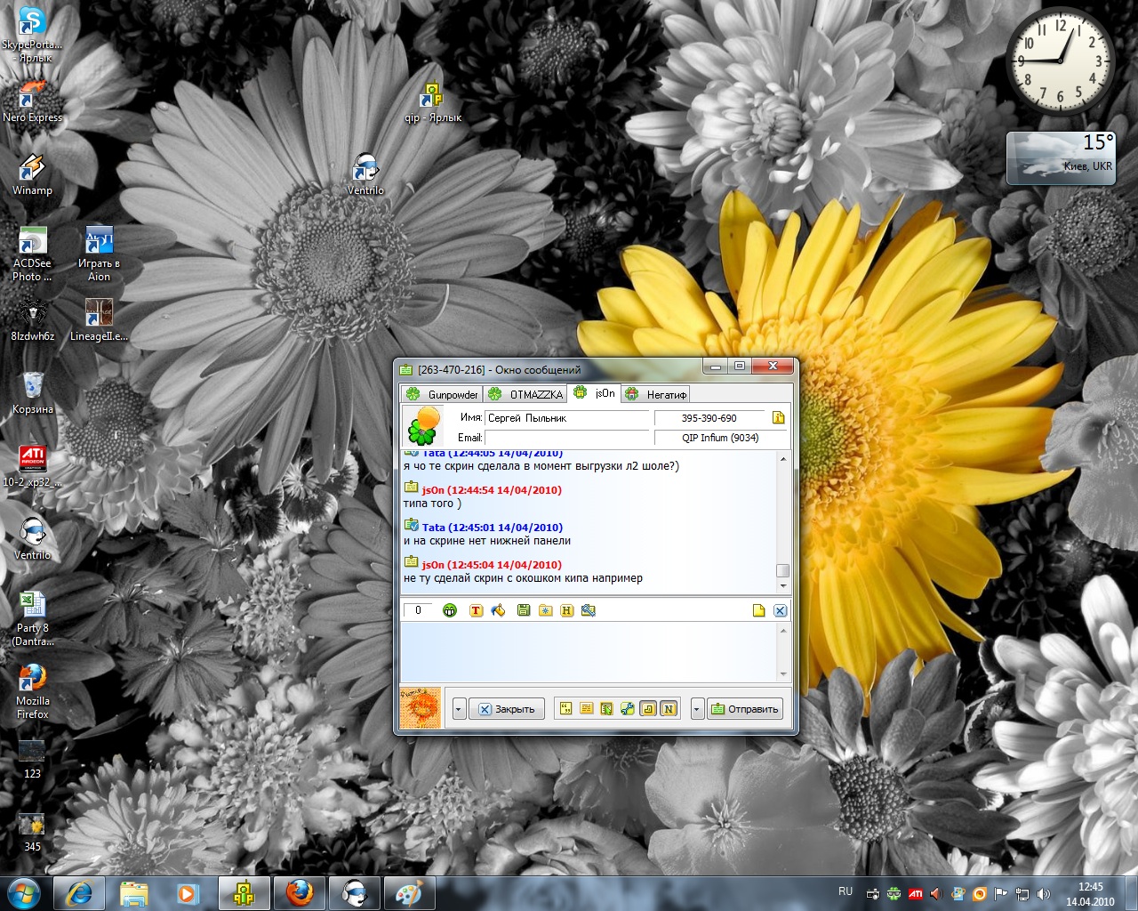Click the Киев weather gadget

click(x=1061, y=157)
